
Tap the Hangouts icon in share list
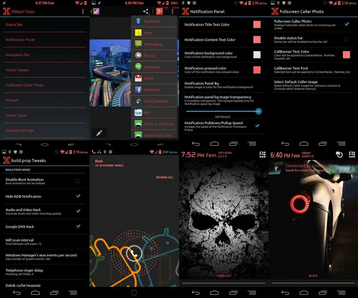click(x=138, y=67)
